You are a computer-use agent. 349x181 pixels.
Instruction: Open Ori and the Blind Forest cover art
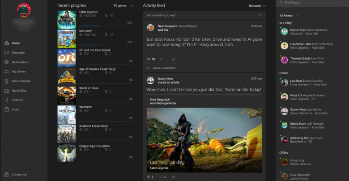(x=67, y=58)
